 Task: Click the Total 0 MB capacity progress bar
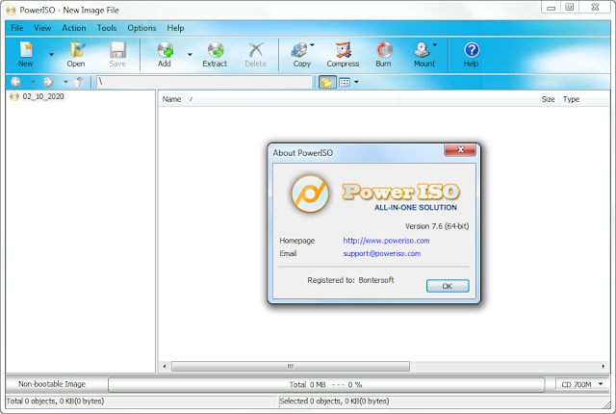tap(326, 384)
